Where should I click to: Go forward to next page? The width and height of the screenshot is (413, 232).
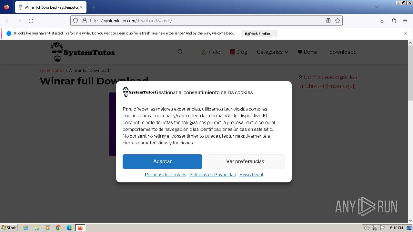[x=19, y=21]
